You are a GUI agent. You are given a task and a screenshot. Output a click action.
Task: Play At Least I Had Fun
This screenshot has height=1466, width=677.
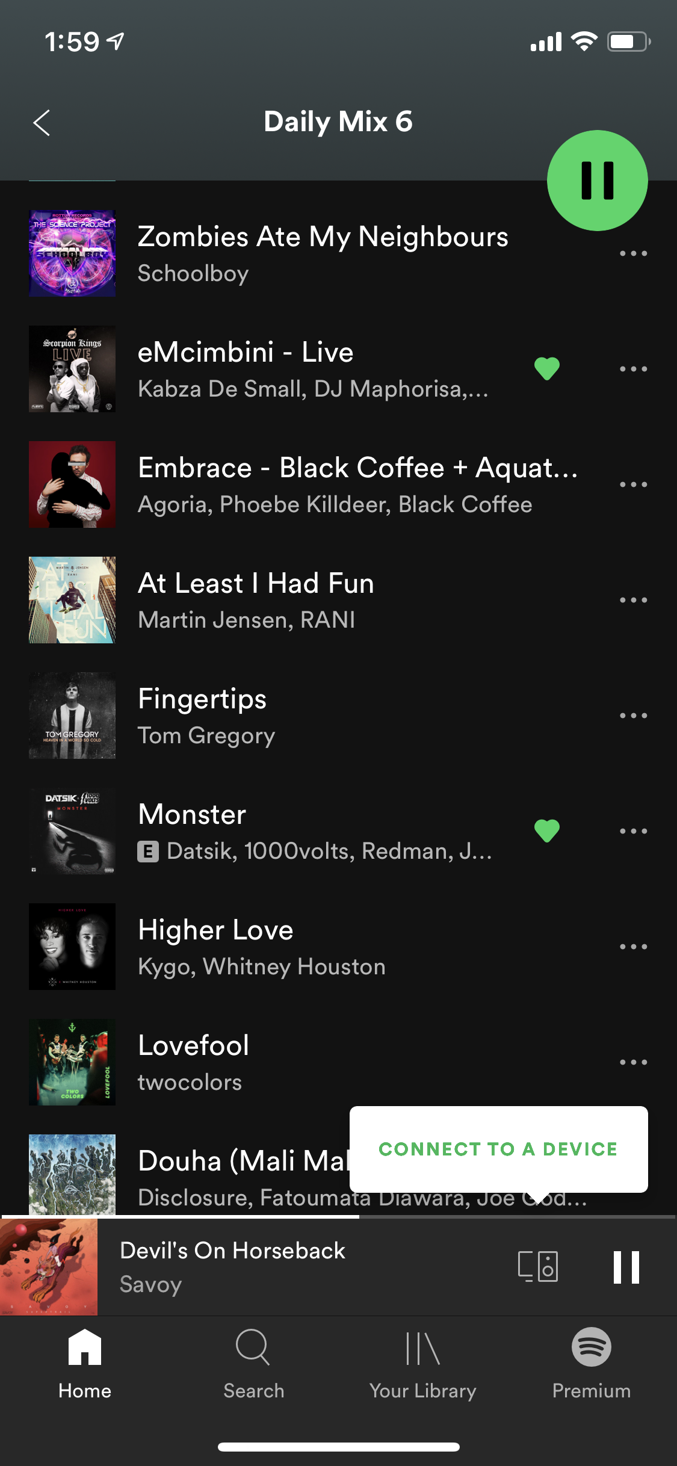325,600
